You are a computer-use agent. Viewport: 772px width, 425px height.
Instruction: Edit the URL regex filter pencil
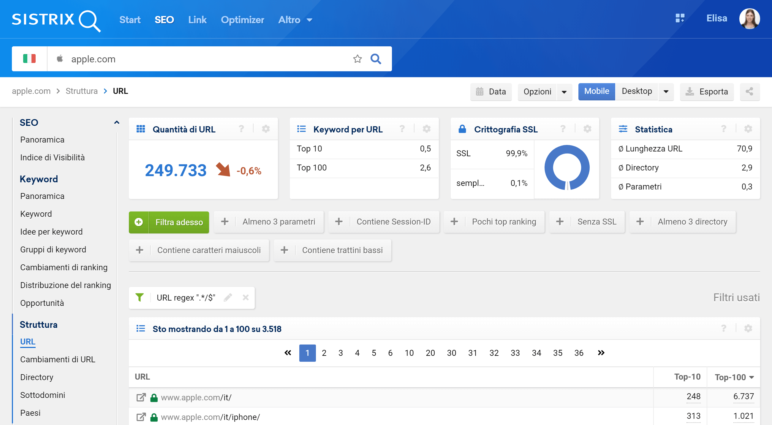click(228, 298)
